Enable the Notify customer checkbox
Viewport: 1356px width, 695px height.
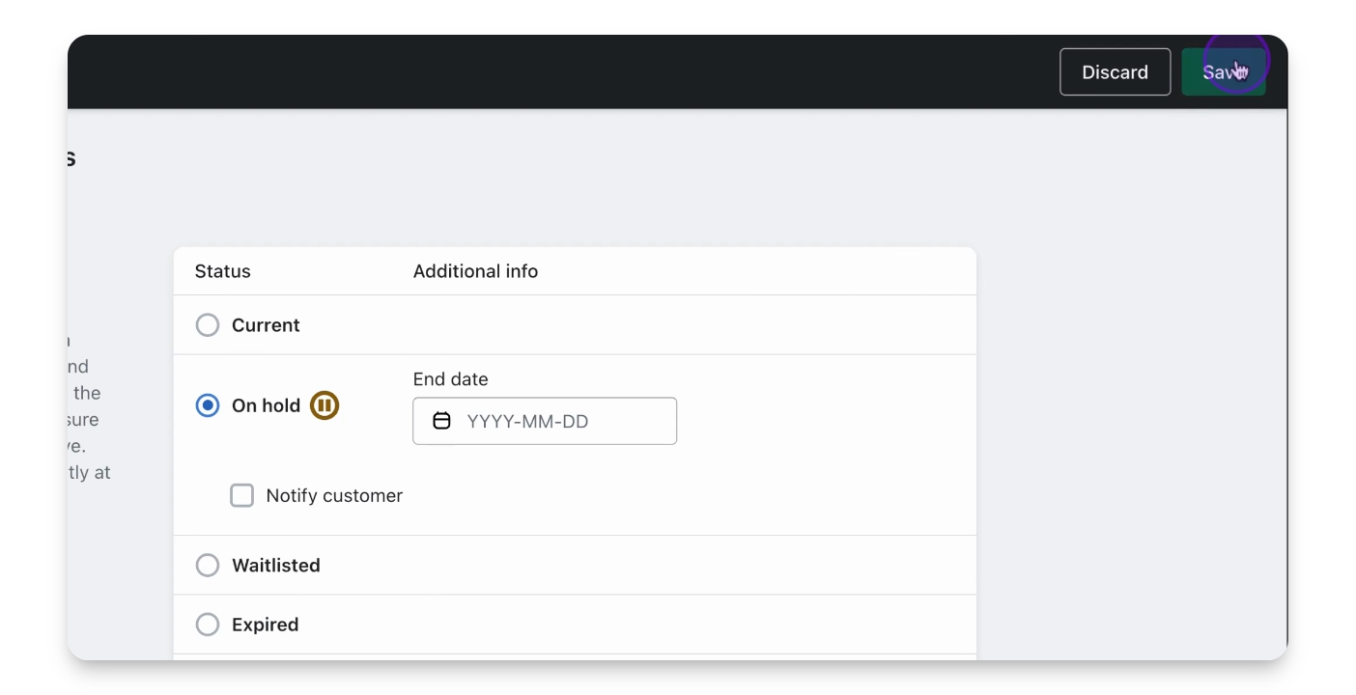coord(241,496)
